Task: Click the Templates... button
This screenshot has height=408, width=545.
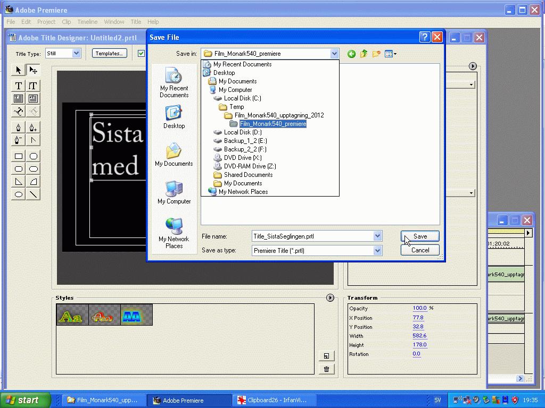Action: (109, 54)
